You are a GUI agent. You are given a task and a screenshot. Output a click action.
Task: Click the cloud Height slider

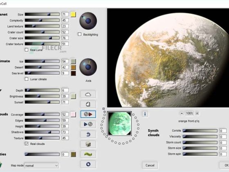pos(42,126)
